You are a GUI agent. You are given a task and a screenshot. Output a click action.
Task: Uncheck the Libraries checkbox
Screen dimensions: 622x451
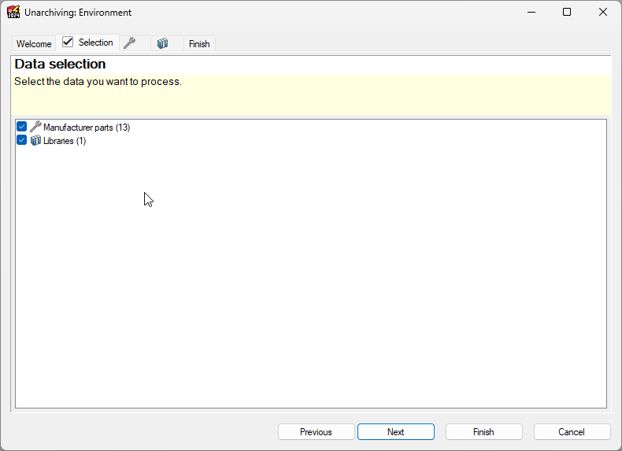(x=22, y=140)
